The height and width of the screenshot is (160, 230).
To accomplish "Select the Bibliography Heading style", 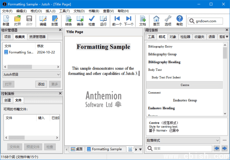I will [164, 62].
